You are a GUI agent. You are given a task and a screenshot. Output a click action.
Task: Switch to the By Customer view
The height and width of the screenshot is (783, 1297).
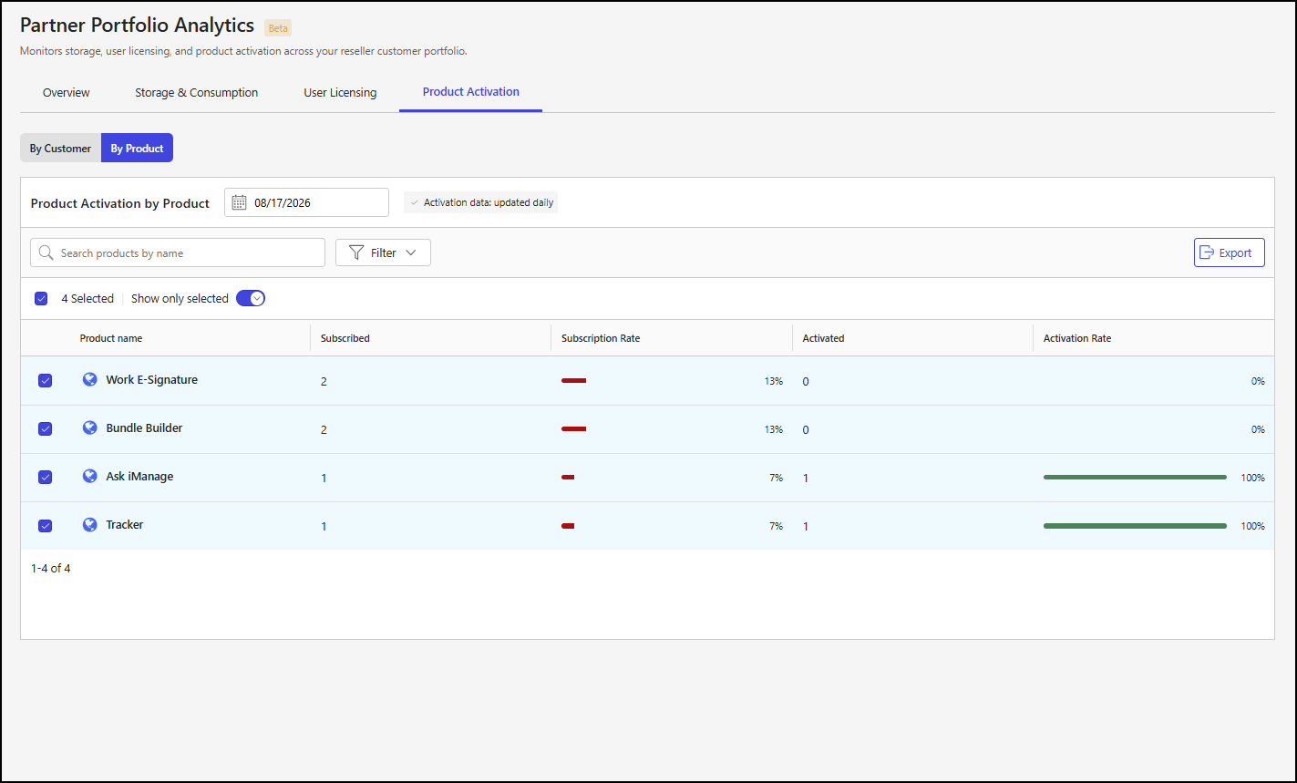tap(60, 148)
